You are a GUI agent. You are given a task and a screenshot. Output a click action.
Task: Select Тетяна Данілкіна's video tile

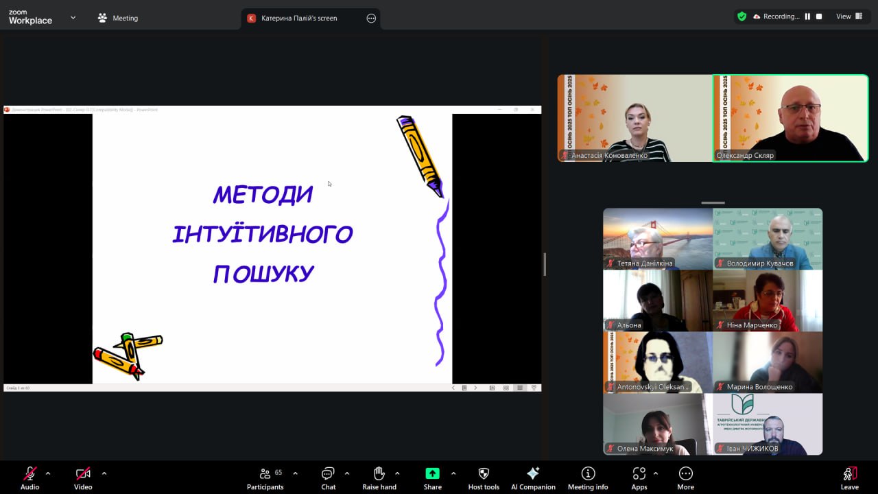point(658,239)
